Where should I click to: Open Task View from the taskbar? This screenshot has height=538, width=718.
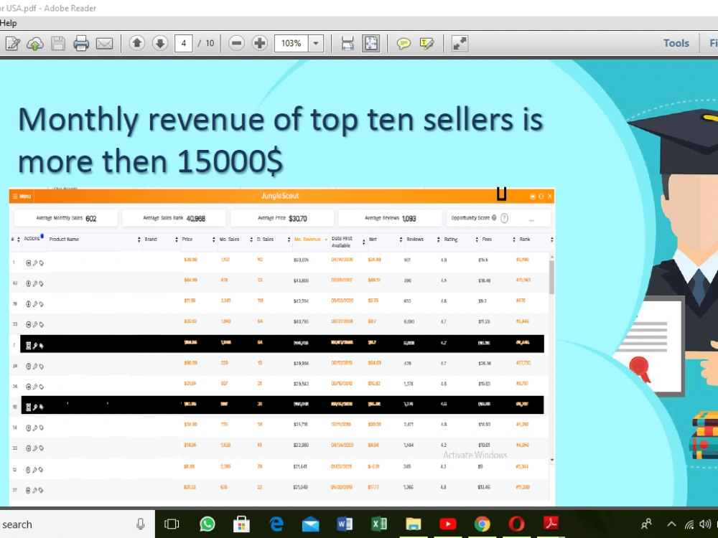(x=172, y=524)
